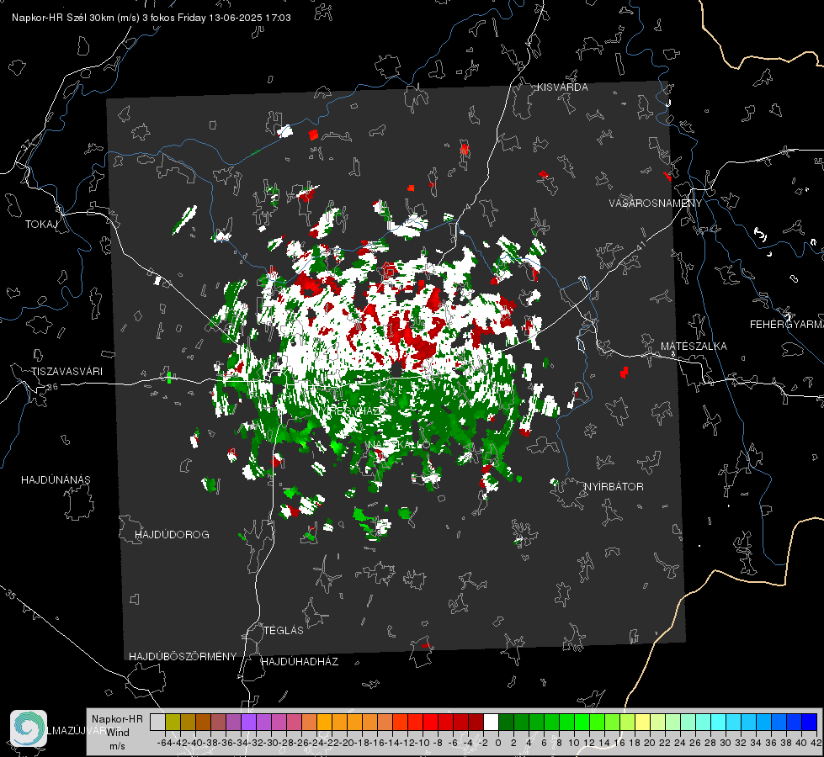The width and height of the screenshot is (824, 757).
Task: Pick the yellow legend swatch between 18 and 20
Action: click(x=642, y=723)
